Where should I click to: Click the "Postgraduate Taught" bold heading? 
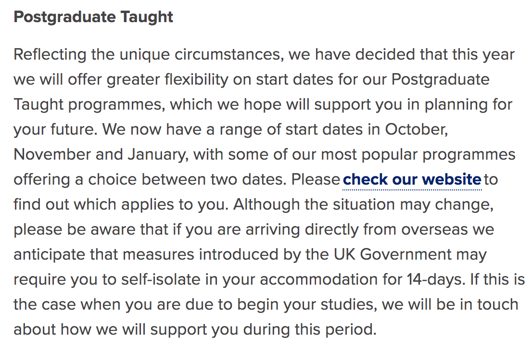[x=93, y=17]
